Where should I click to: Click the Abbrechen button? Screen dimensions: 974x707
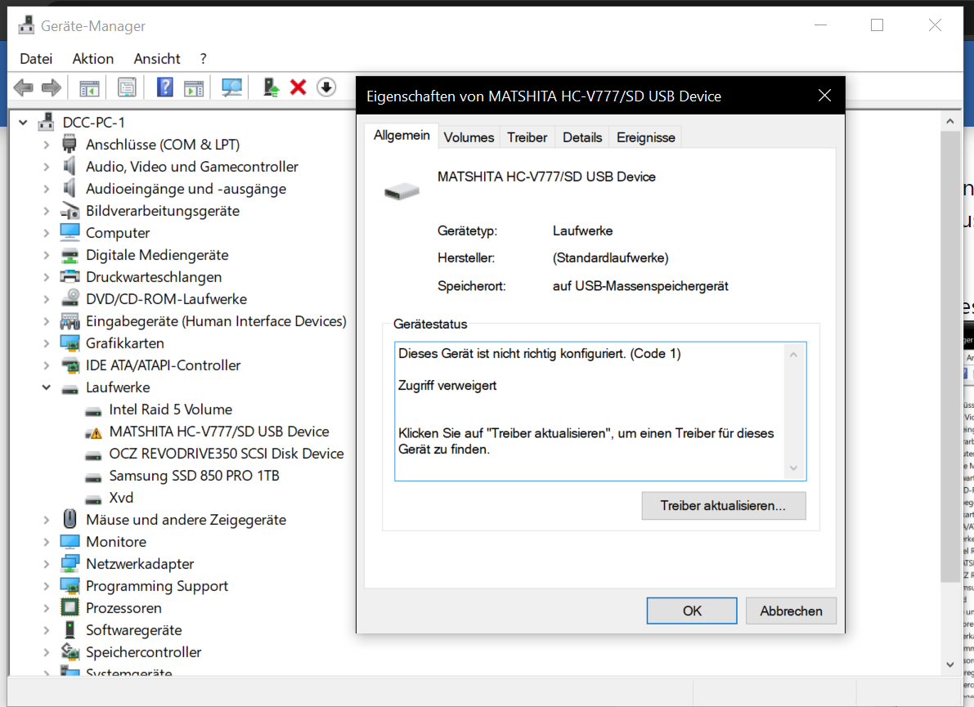click(791, 611)
